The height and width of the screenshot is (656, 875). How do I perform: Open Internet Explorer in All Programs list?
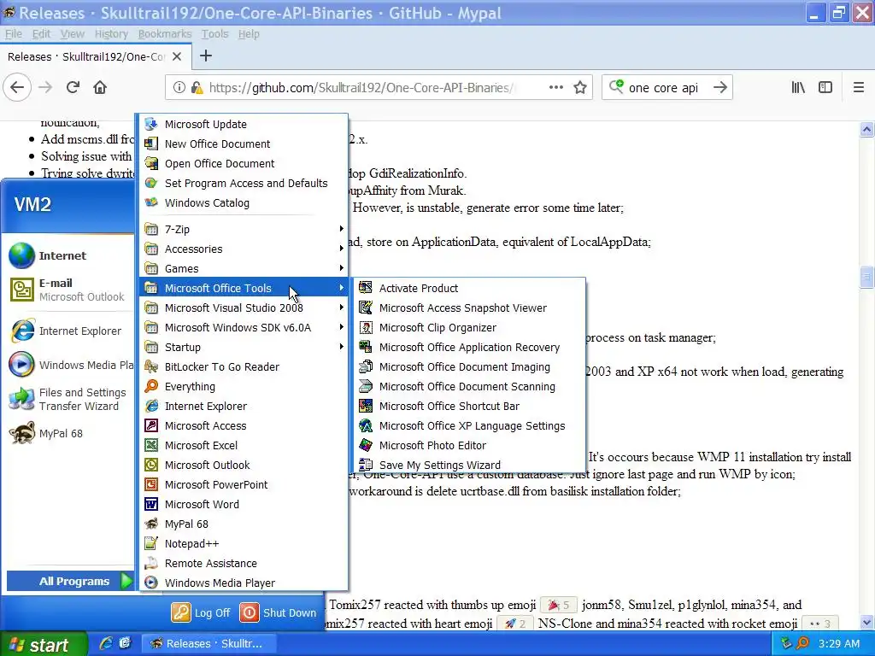tap(244, 406)
